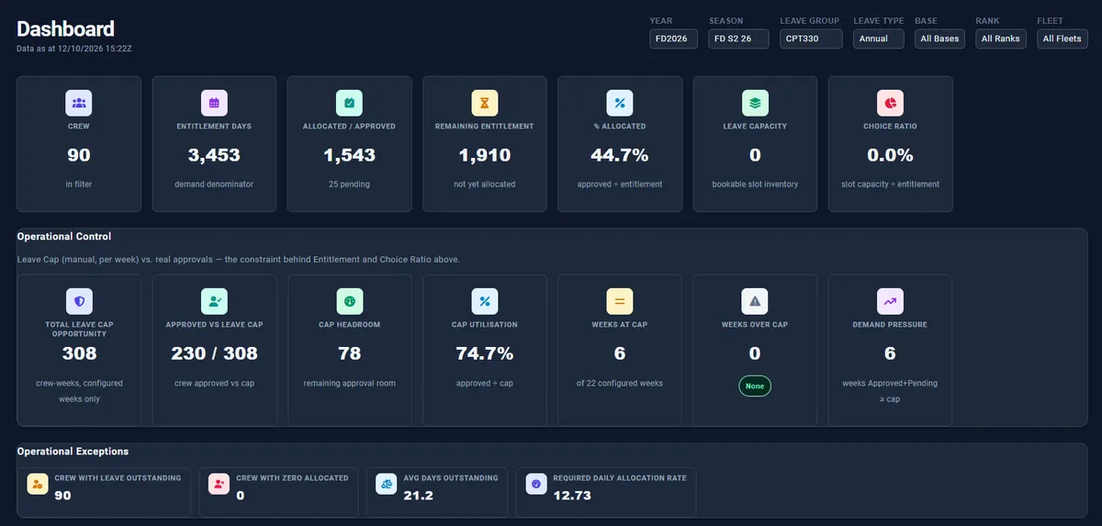This screenshot has width=1102, height=526.
Task: Click the green None badge under Weeks Over Cap
Action: pyautogui.click(x=755, y=386)
